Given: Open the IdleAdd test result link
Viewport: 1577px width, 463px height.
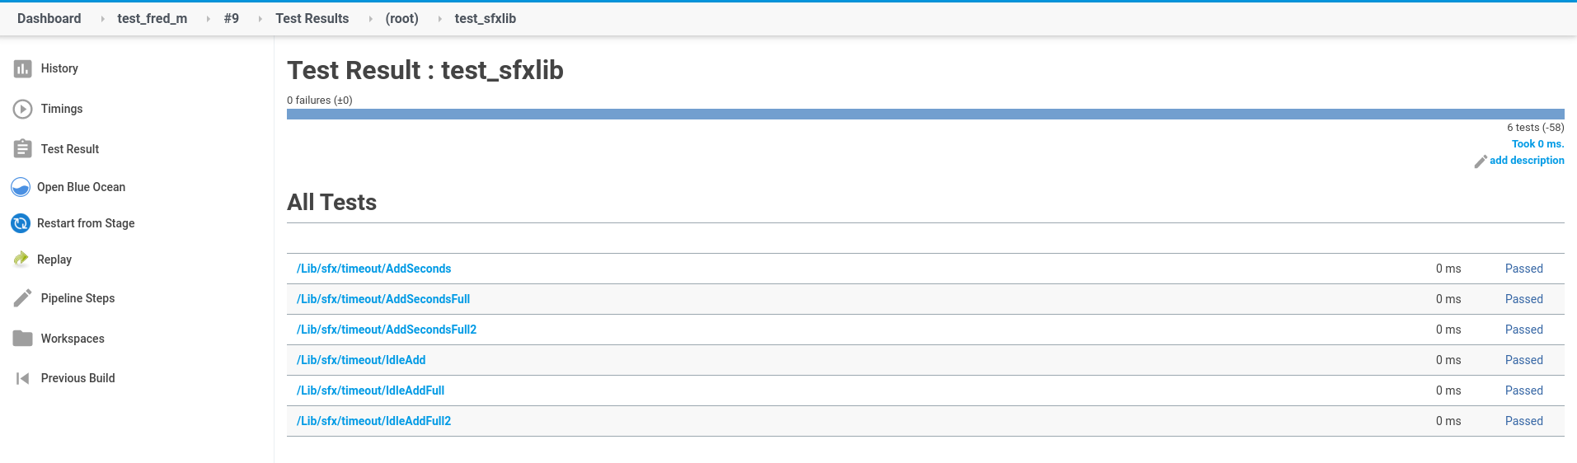Looking at the screenshot, I should pos(361,360).
